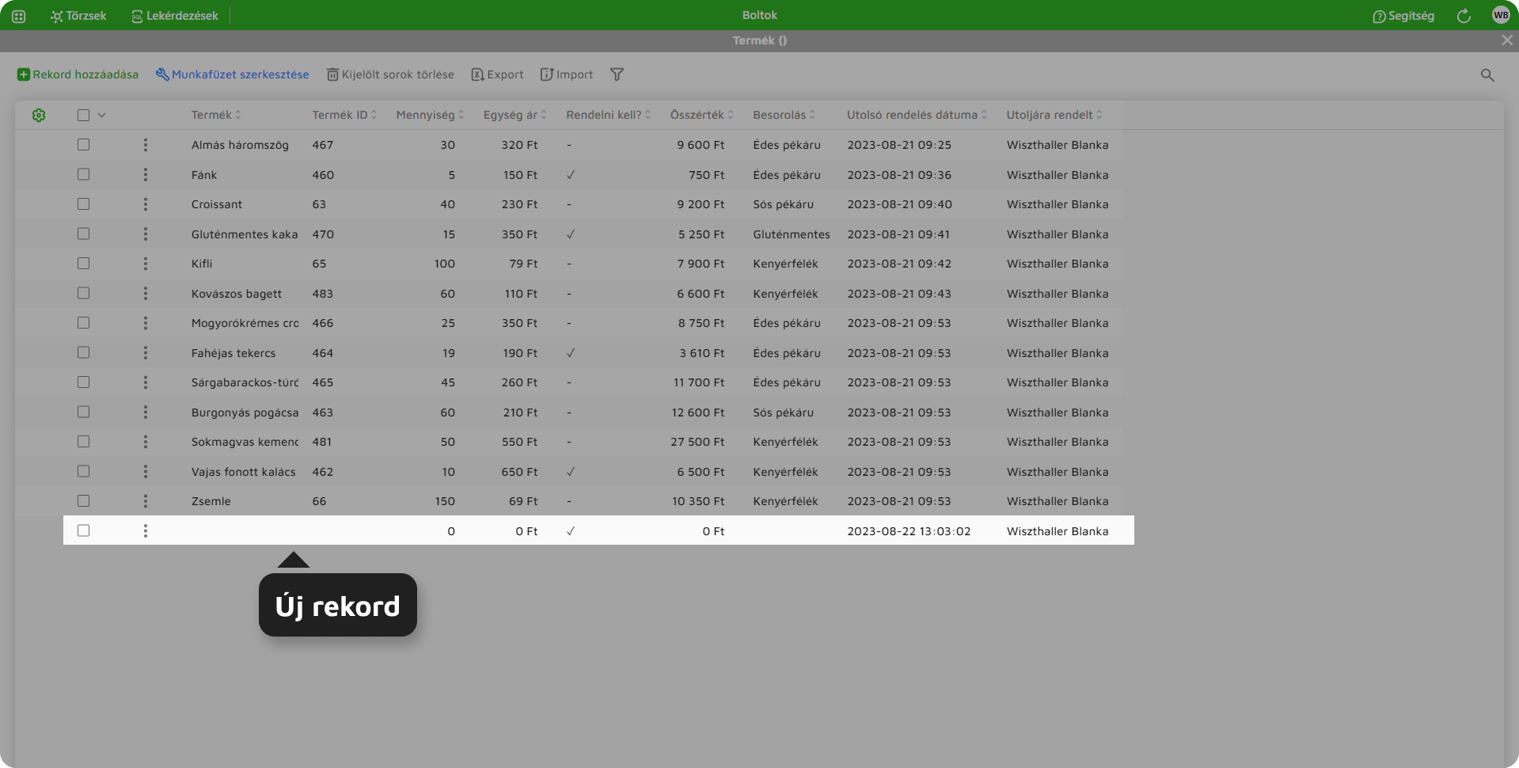Sort by Besorolás column
This screenshot has height=768, width=1519.
[x=784, y=115]
